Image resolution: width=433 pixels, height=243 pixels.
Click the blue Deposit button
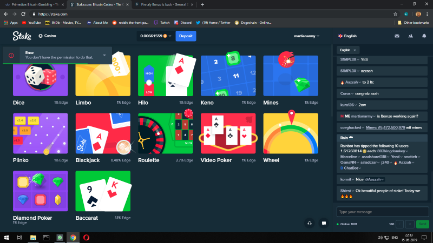point(186,36)
